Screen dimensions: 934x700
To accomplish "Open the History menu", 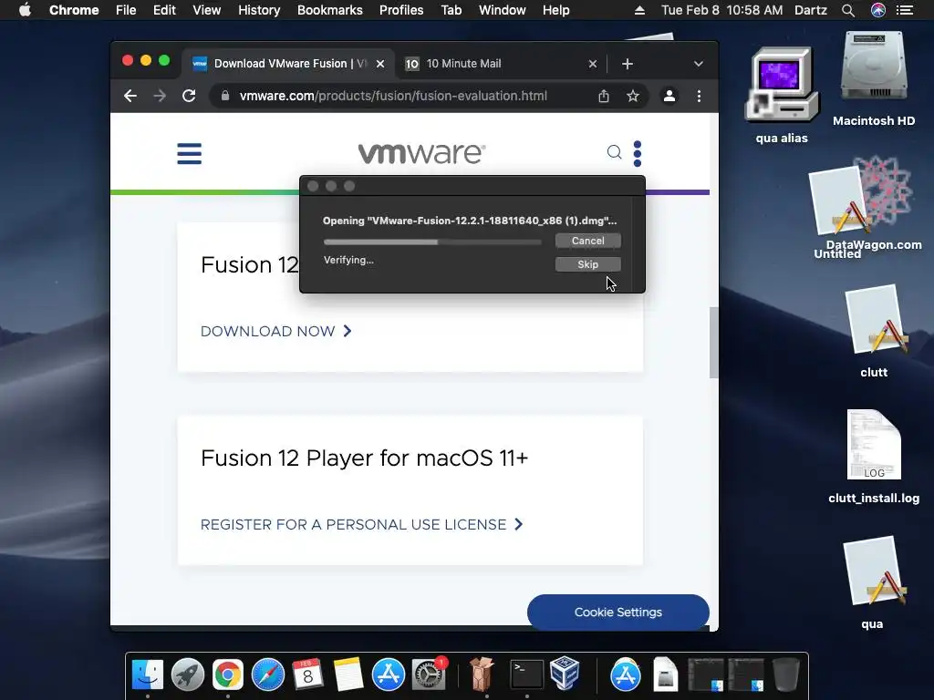I will tap(259, 10).
